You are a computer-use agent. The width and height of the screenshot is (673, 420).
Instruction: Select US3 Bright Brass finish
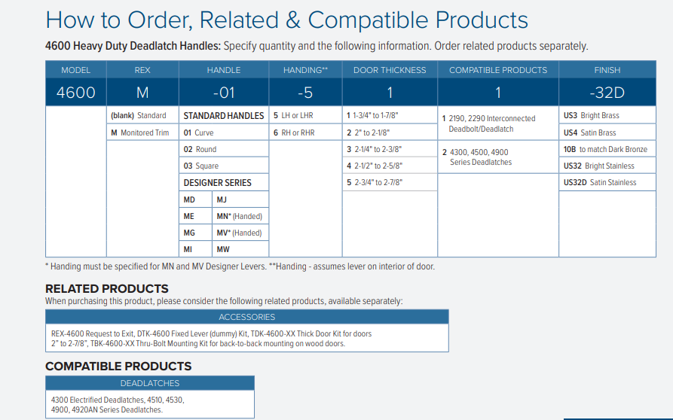click(592, 116)
